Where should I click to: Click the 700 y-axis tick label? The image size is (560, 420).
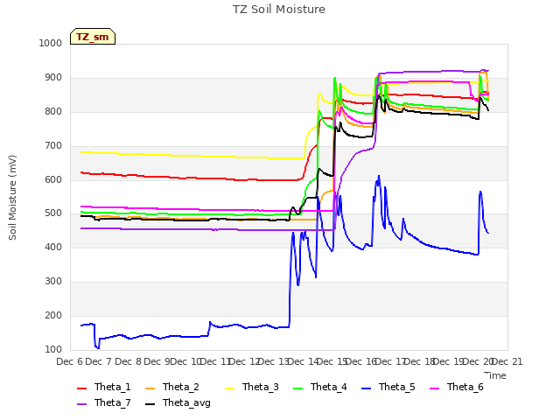[x=53, y=146]
